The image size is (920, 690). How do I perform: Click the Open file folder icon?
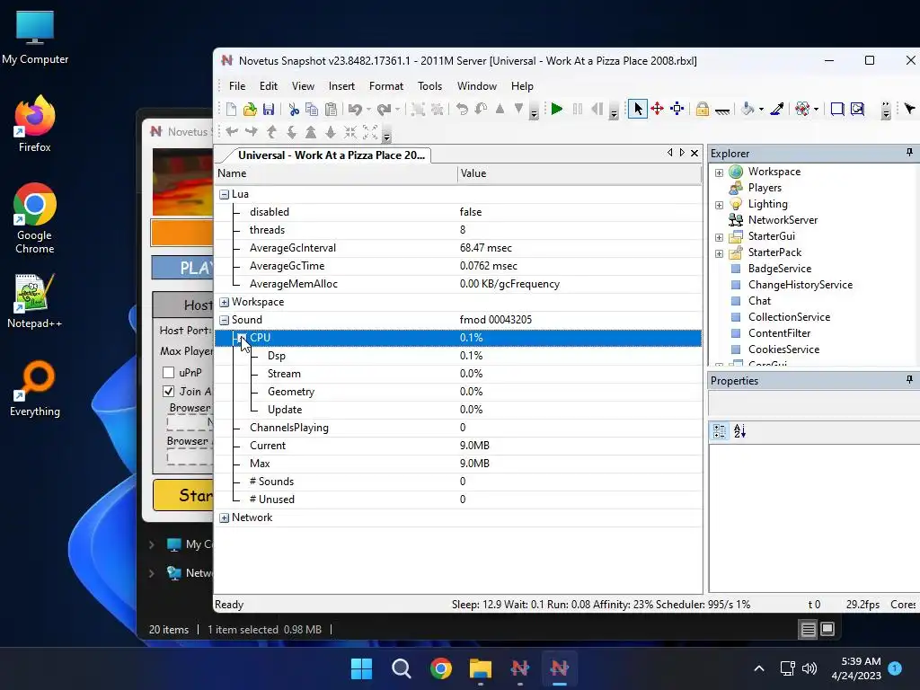[x=250, y=109]
